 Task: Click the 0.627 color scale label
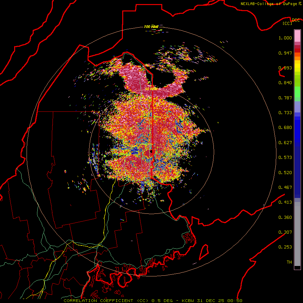[285, 143]
